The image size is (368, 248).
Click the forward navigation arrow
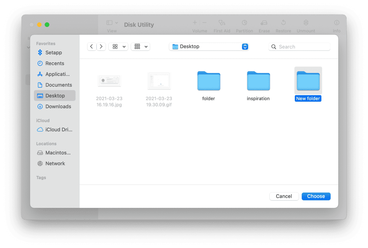101,47
